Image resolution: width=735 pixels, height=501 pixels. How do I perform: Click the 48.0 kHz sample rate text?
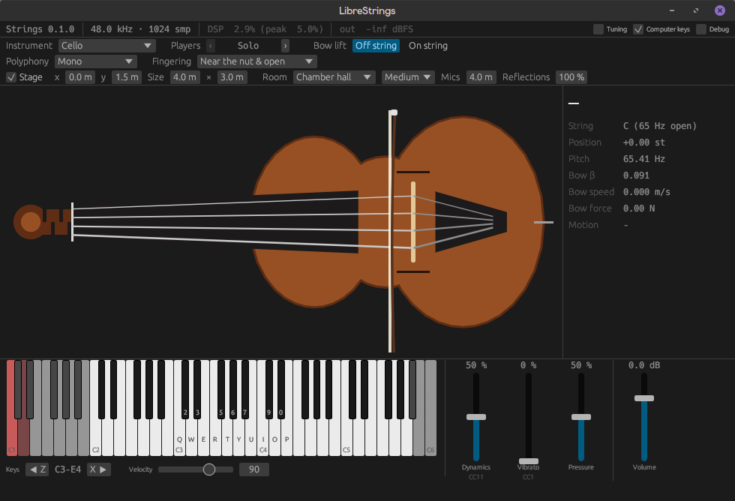pos(112,29)
